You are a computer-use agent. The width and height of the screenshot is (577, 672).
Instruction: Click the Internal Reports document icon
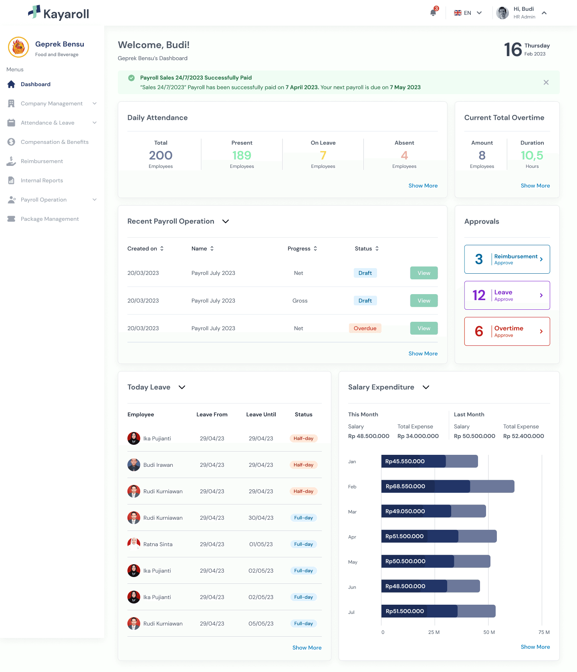(11, 180)
